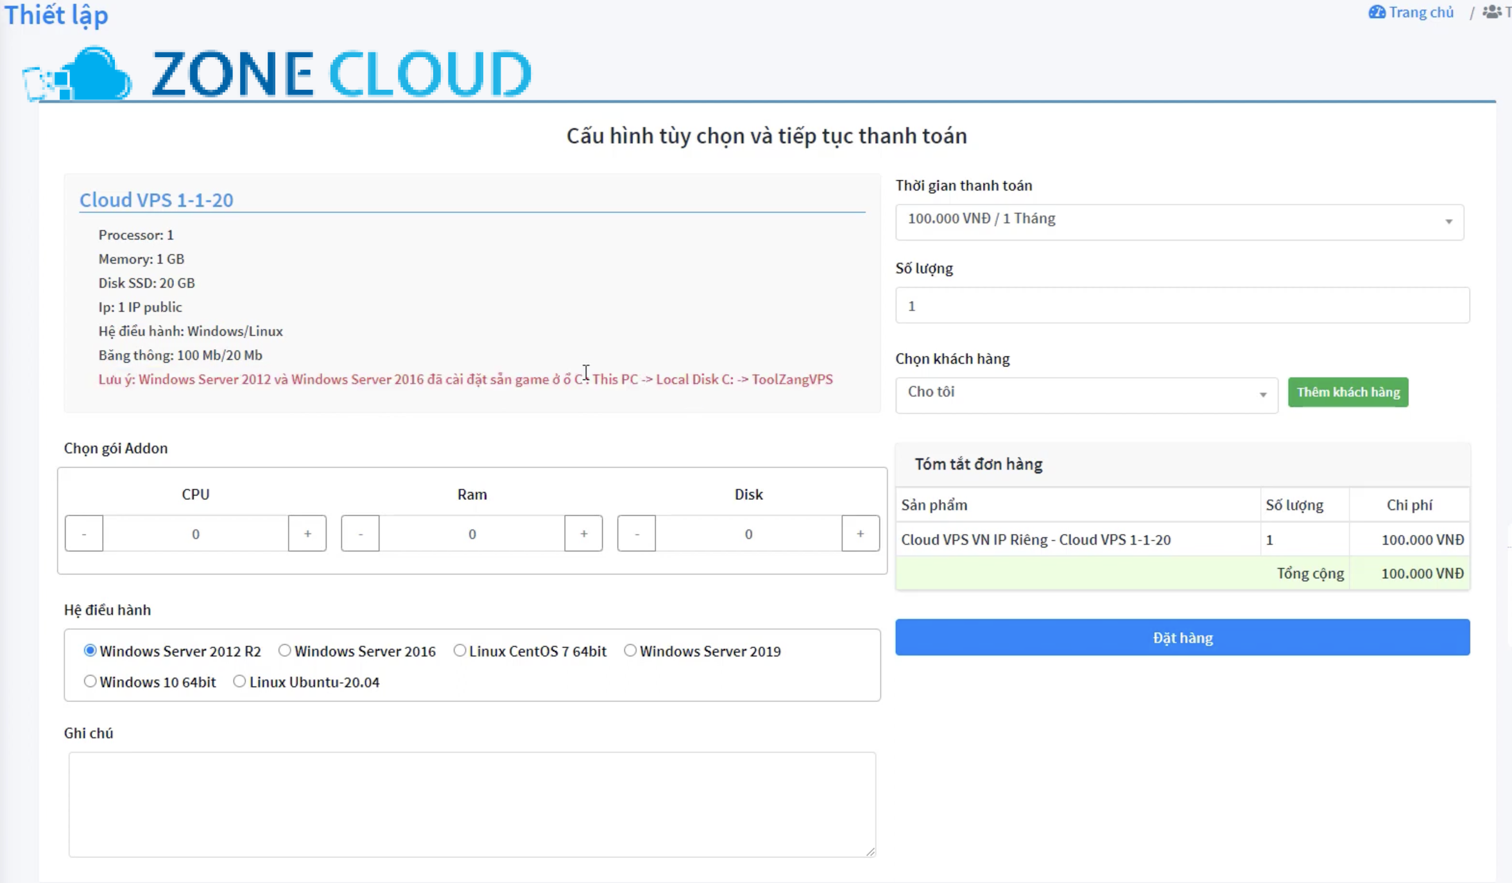Increase CPU addon with plus button
The width and height of the screenshot is (1512, 883).
pos(307,533)
